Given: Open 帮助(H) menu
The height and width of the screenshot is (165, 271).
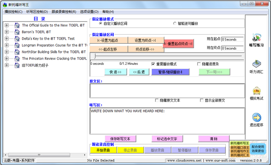Looking at the screenshot, I should [108, 12].
